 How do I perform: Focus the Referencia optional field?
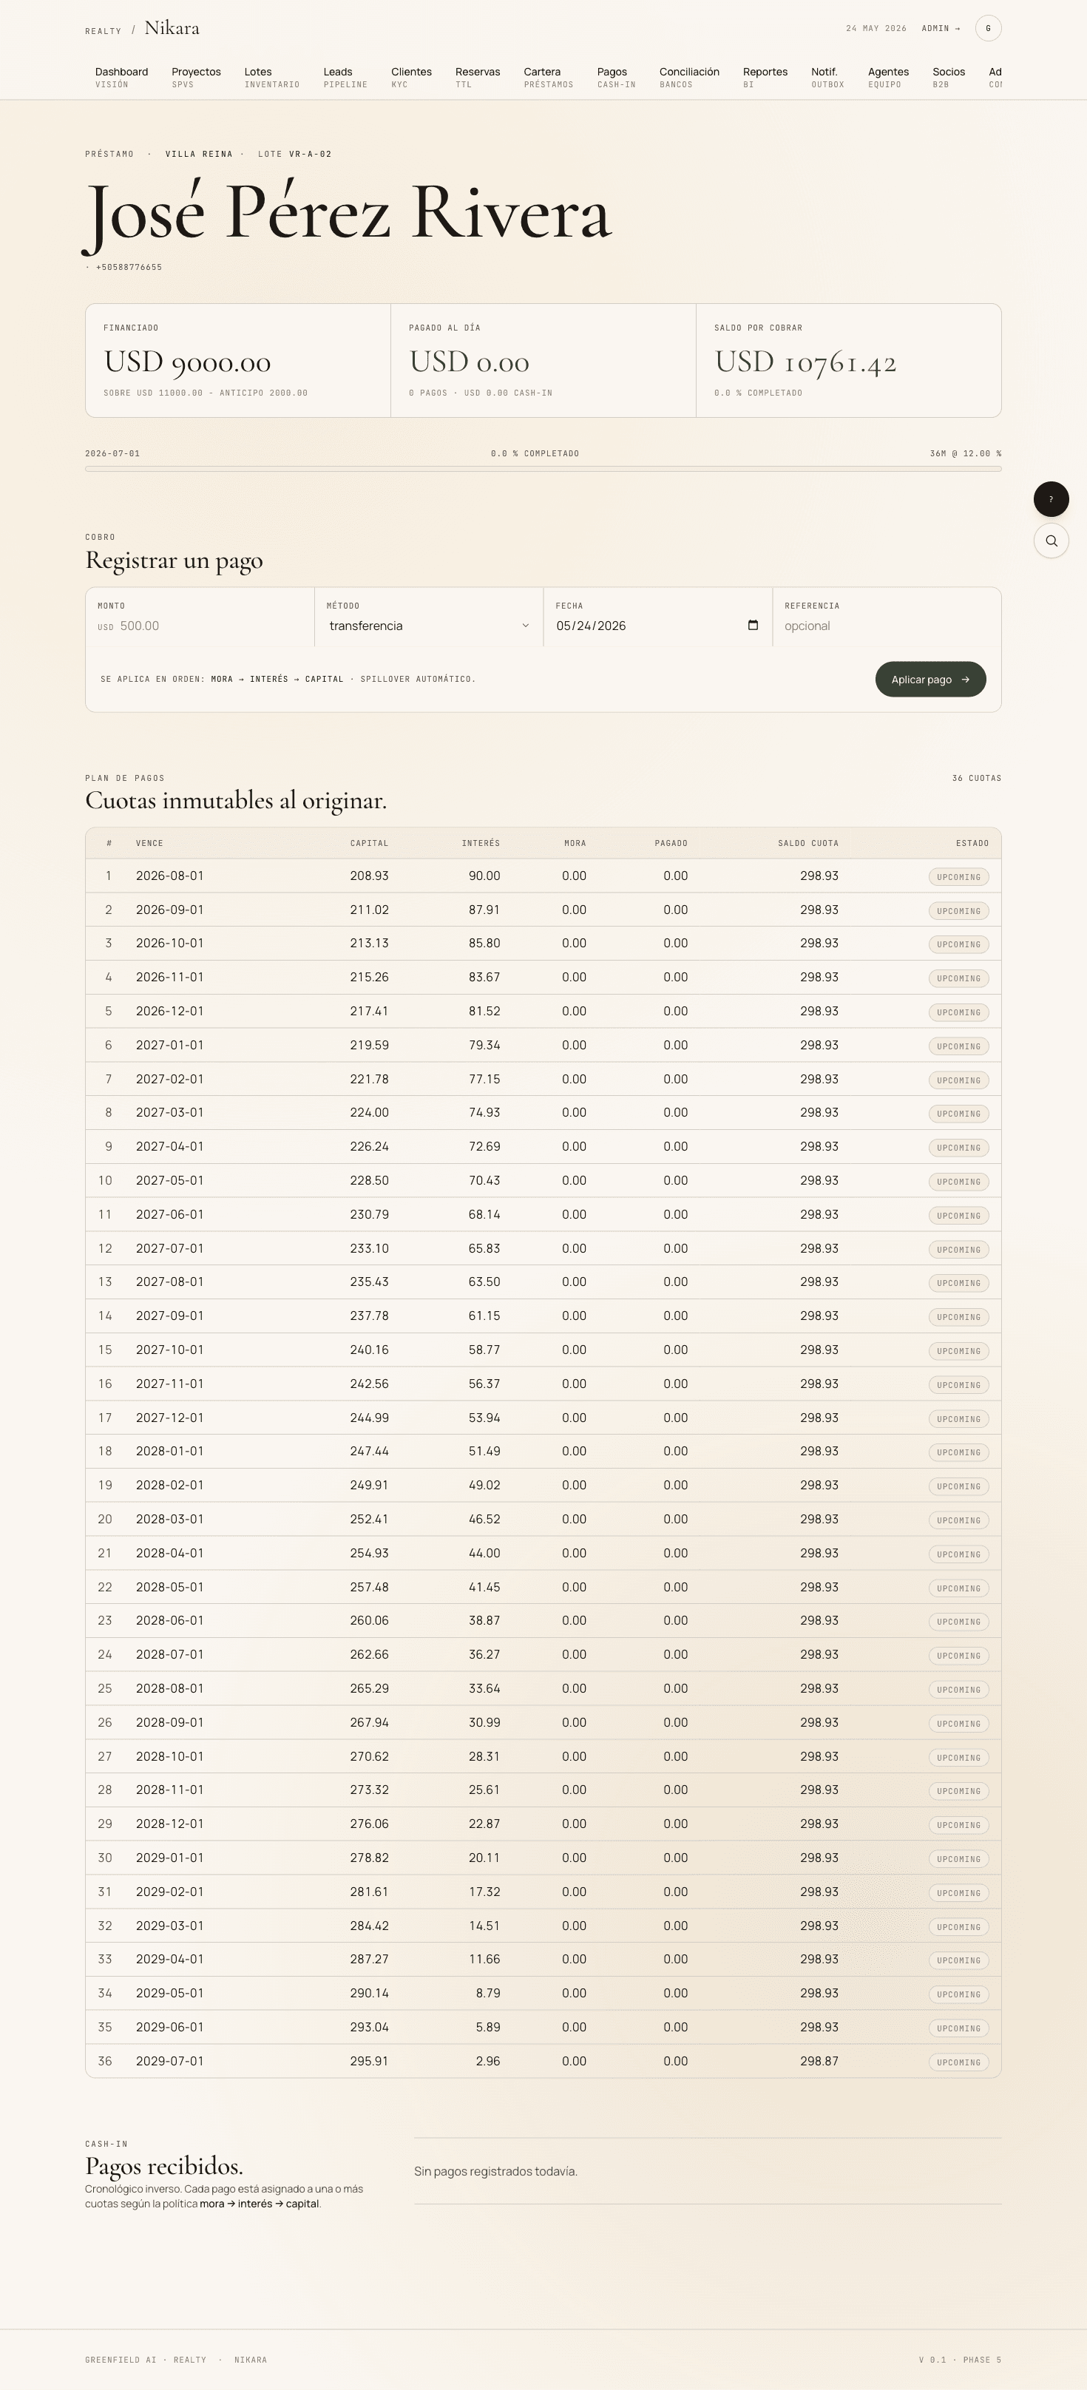pyautogui.click(x=887, y=626)
